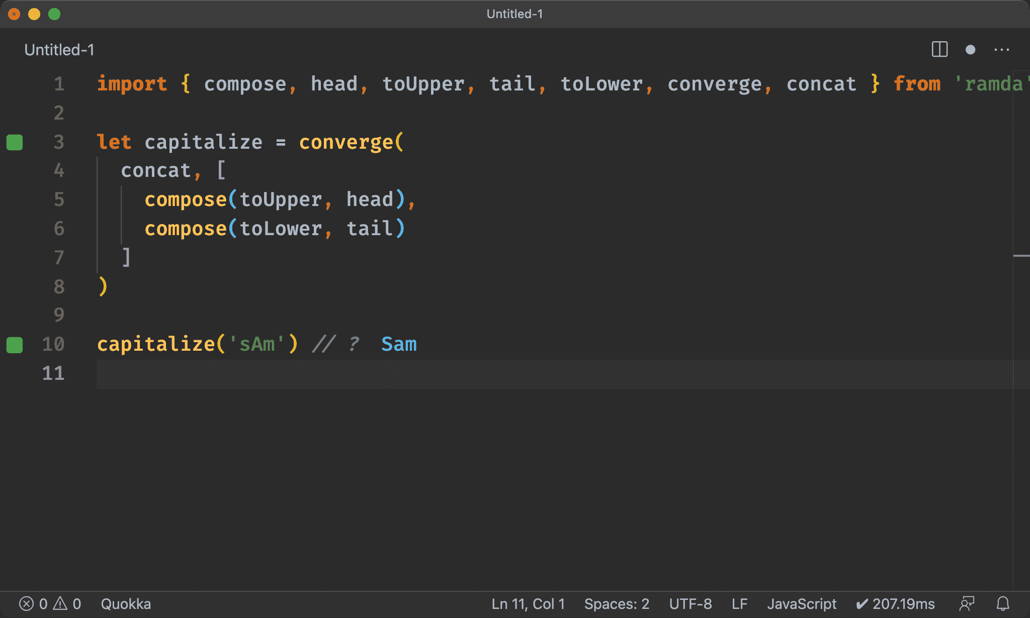Click Quokka green indicator on line 10
This screenshot has height=618, width=1030.
(x=15, y=345)
